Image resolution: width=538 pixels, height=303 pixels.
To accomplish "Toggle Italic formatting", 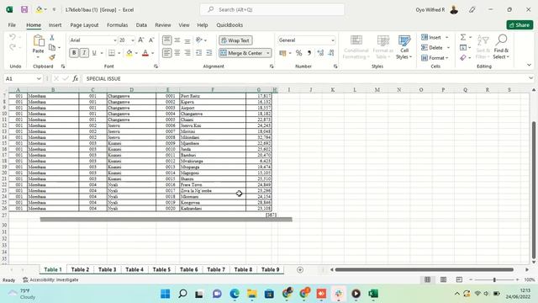I will point(84,53).
